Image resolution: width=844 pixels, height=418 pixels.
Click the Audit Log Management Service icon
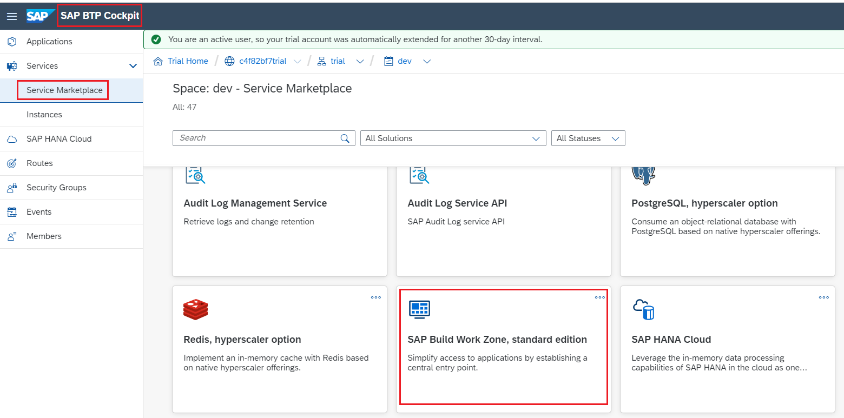click(x=195, y=175)
